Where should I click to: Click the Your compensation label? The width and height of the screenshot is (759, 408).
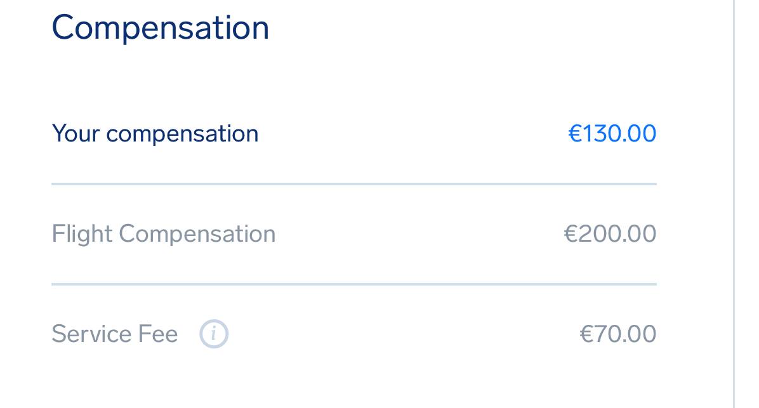(155, 134)
